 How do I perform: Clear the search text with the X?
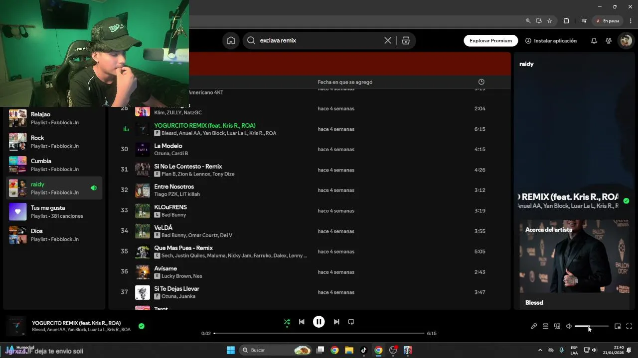coord(388,41)
